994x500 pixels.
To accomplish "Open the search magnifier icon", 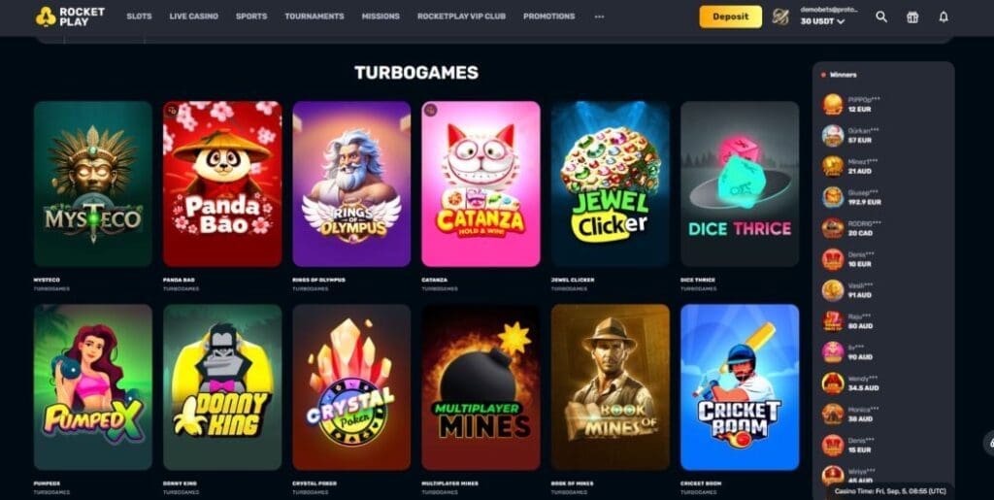I will click(881, 17).
